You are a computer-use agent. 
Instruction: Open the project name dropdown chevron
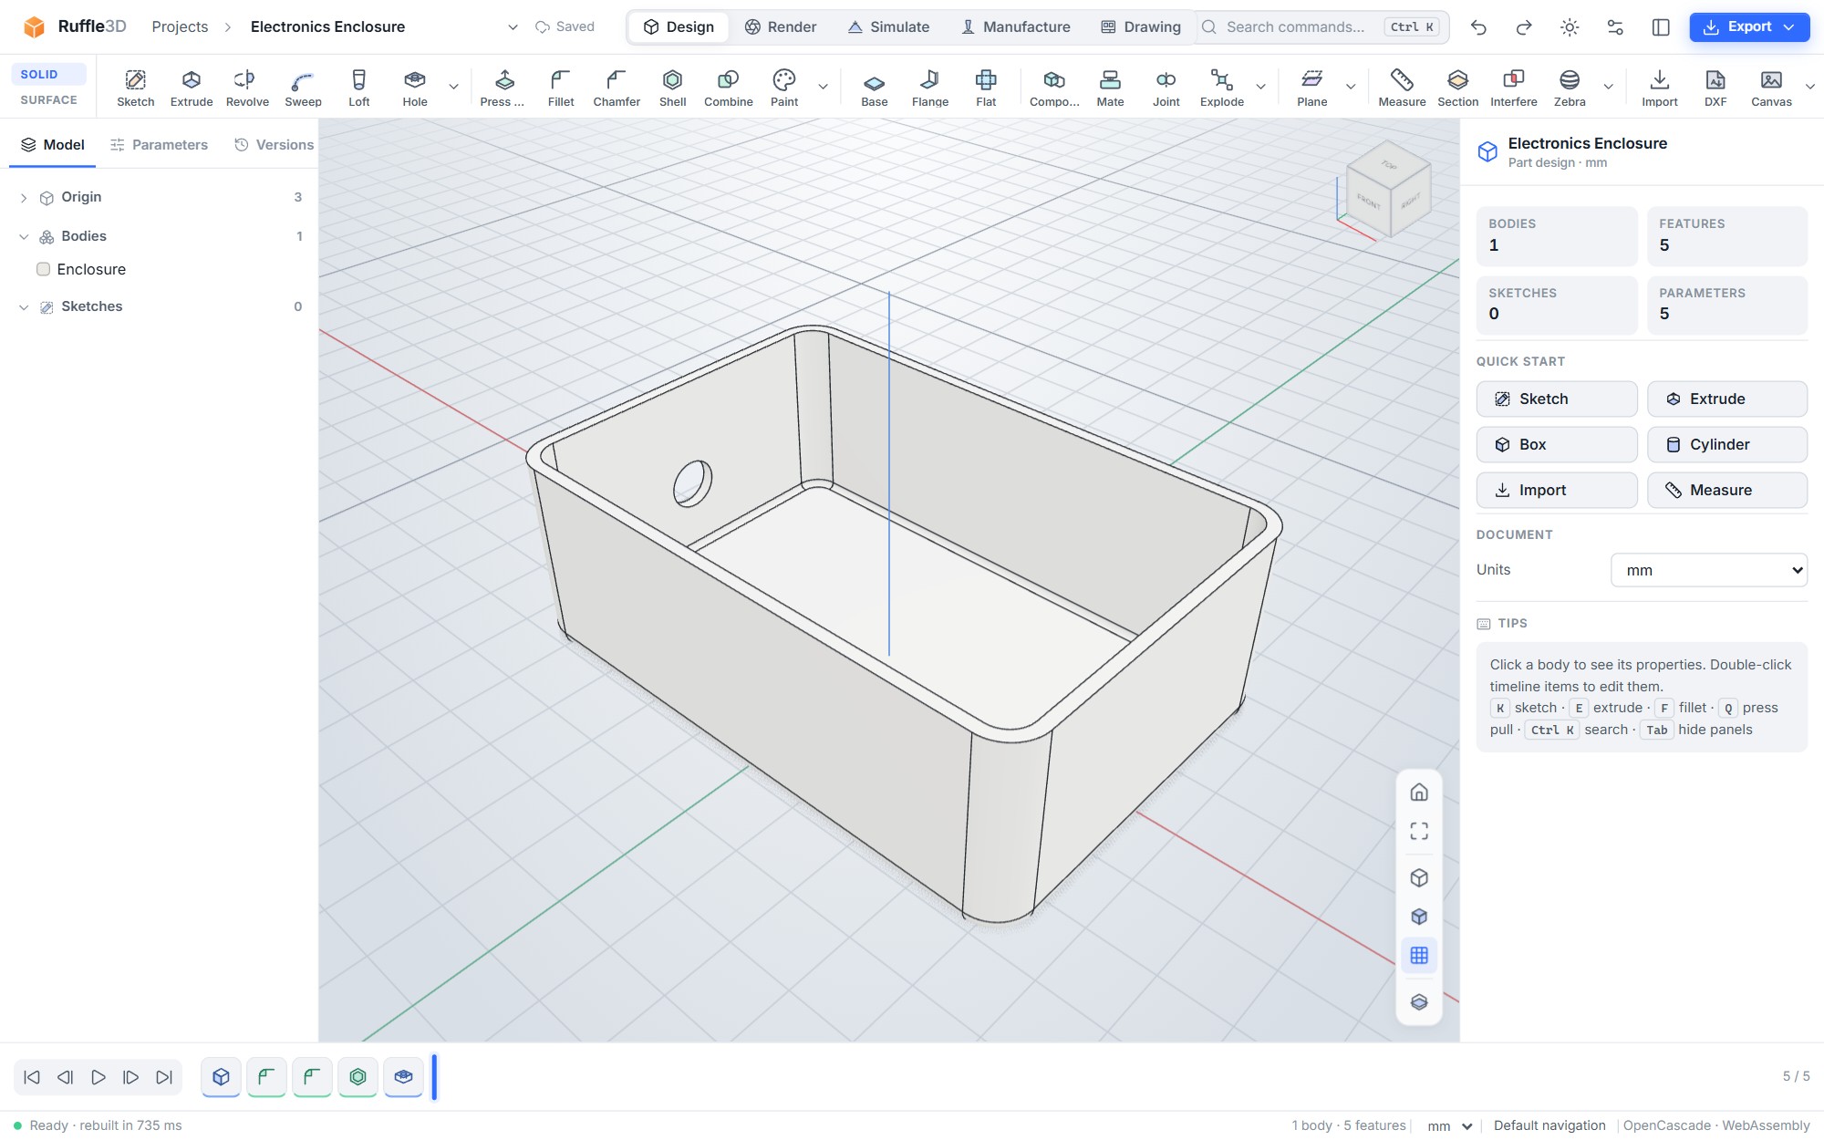pos(513,27)
